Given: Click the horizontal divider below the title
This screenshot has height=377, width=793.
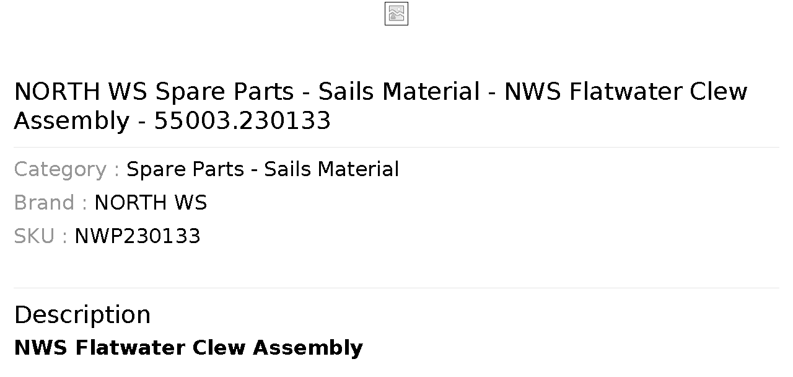Looking at the screenshot, I should [x=396, y=147].
